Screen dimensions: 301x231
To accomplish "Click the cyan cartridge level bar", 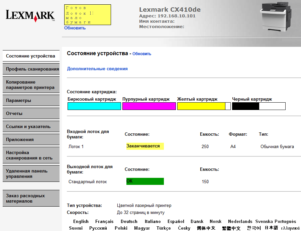I will (x=94, y=106).
